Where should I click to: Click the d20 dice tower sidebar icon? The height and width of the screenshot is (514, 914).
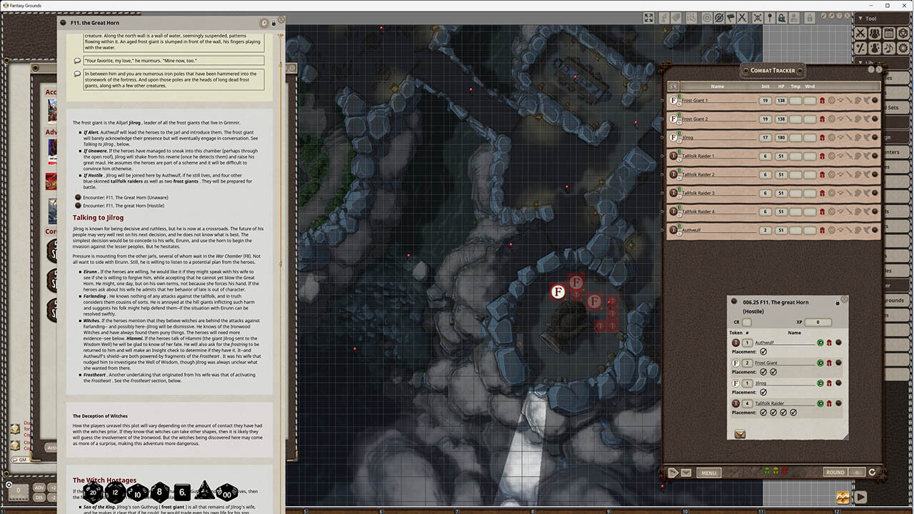click(x=903, y=33)
